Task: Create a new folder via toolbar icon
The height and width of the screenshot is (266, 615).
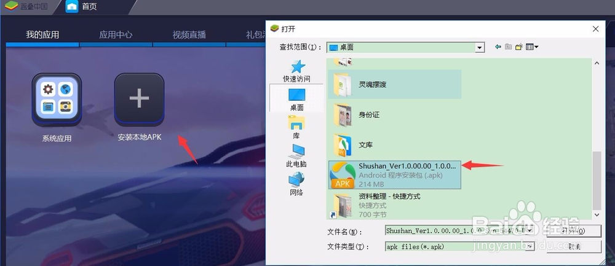Action: [519, 47]
